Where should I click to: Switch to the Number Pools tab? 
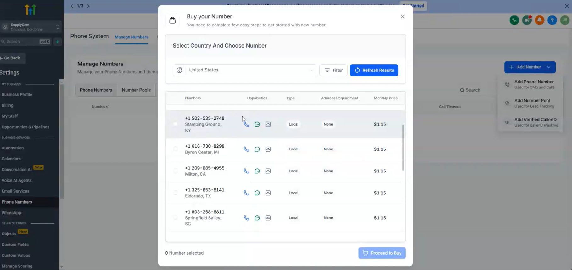point(136,90)
